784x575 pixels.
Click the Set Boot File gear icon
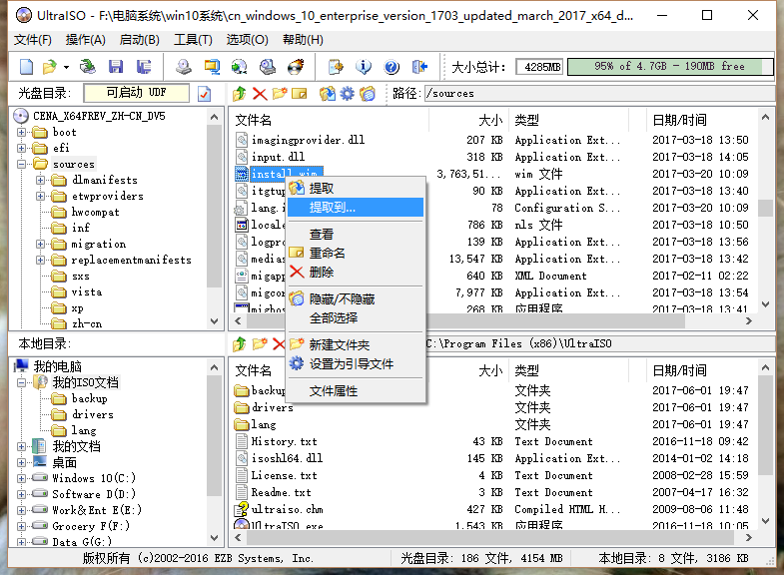coord(347,94)
